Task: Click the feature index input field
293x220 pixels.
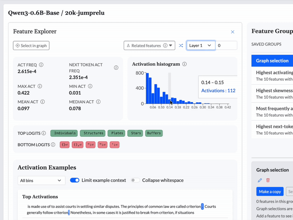Action: (x=226, y=45)
